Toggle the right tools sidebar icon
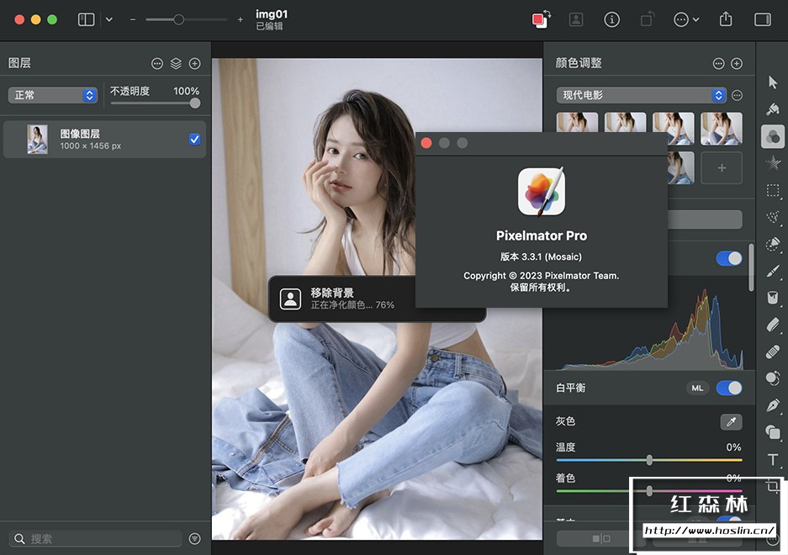788x555 pixels. [x=763, y=19]
